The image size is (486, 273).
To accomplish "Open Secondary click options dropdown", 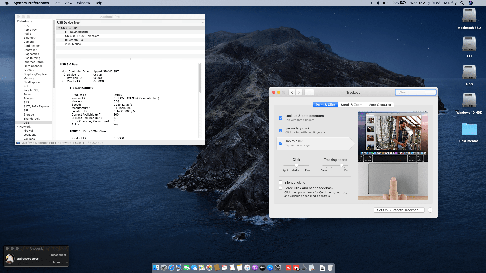I will [325, 132].
